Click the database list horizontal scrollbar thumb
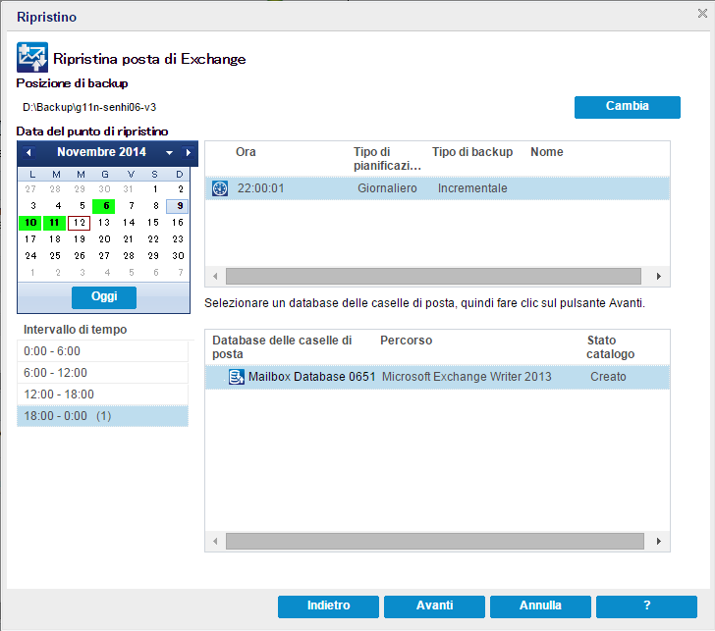 (434, 542)
